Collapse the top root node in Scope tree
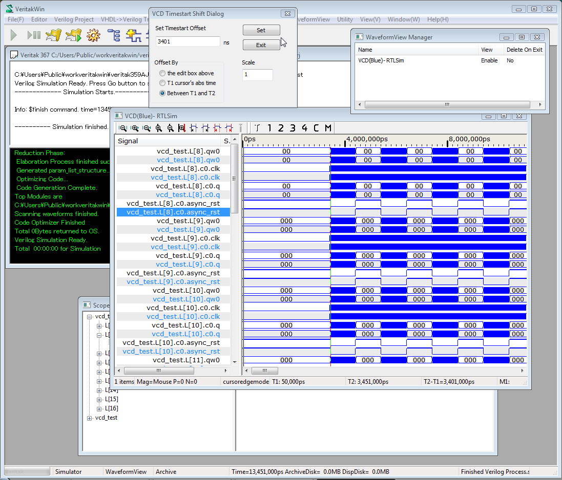Viewport: 562px width, 480px height. [x=89, y=317]
